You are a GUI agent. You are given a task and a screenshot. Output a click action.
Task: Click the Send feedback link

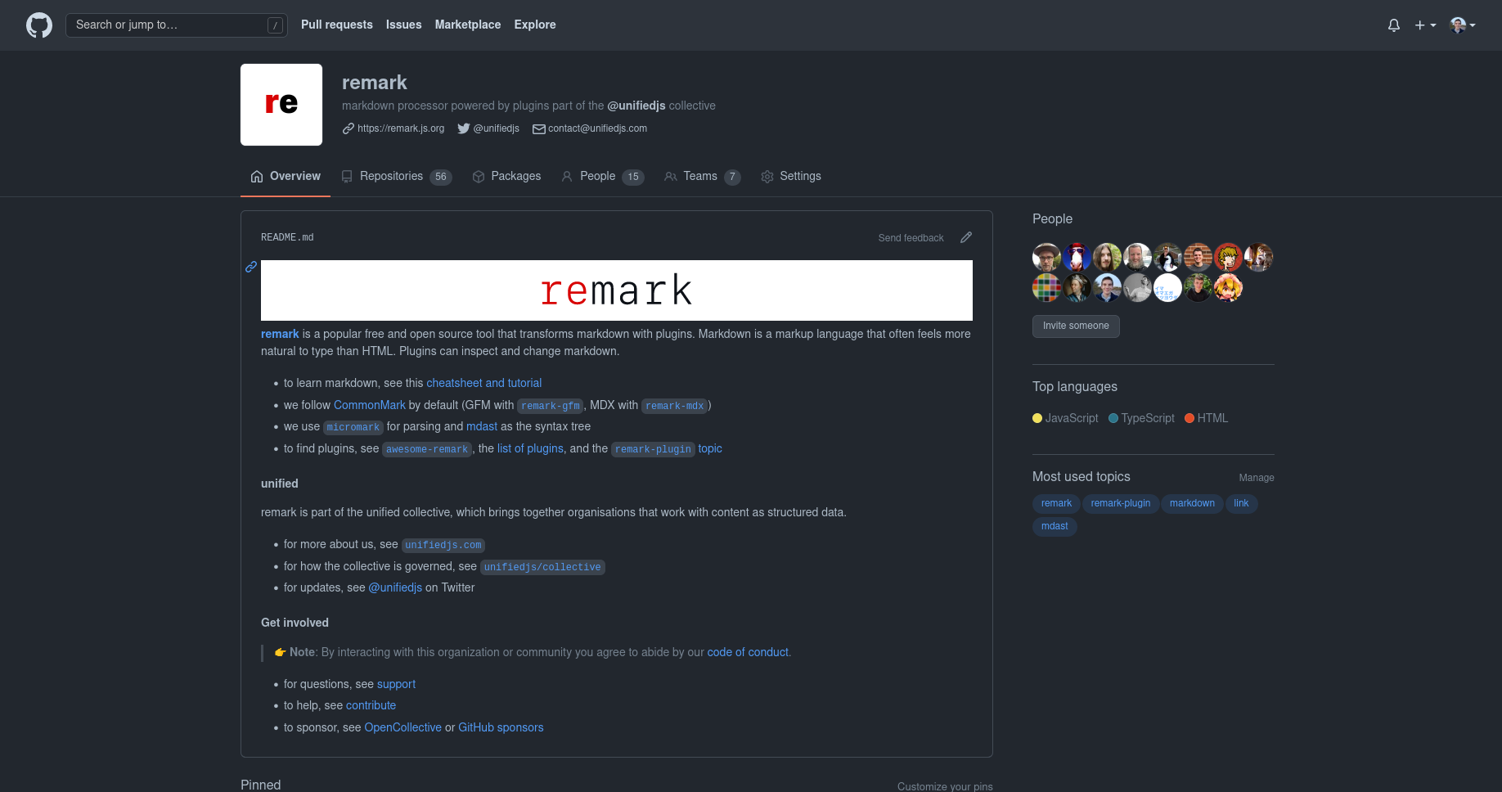(x=911, y=238)
